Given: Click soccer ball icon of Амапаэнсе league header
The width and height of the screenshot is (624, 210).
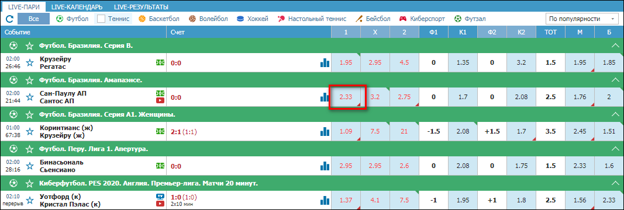Looking at the screenshot, I should 13,80.
